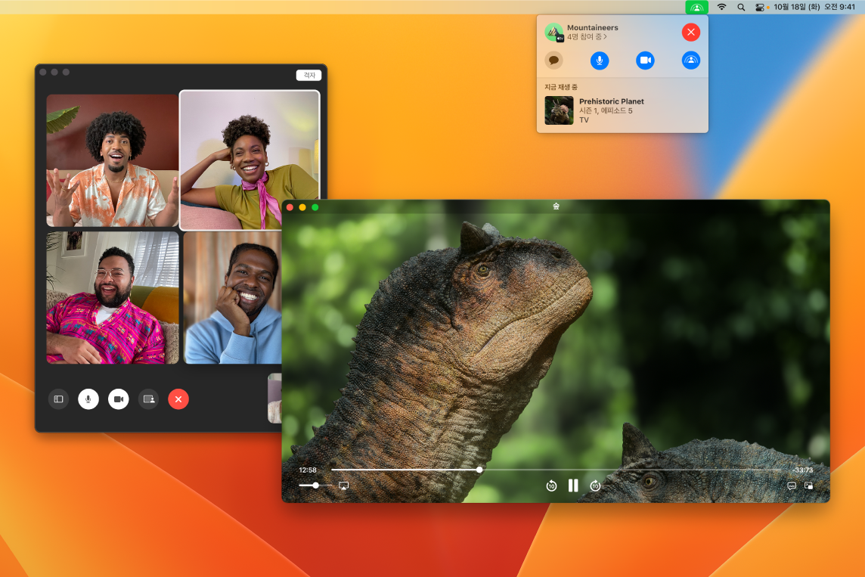The width and height of the screenshot is (865, 577).
Task: End the FaceTime call with the red button
Action: [178, 399]
